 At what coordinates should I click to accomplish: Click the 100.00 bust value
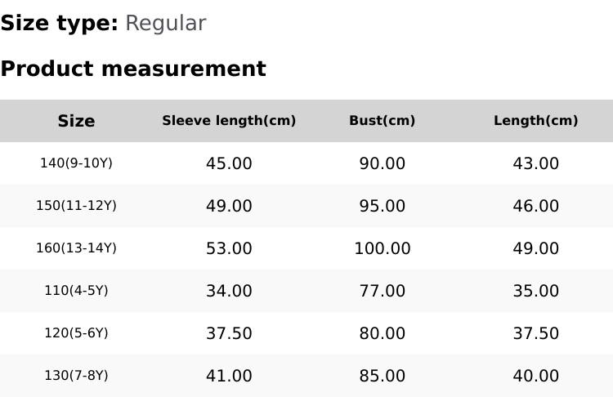click(x=382, y=248)
